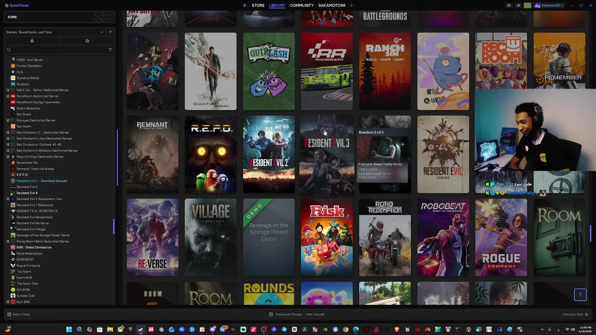Click the sort order up-arrow button
The height and width of the screenshot is (335, 596).
pos(110,32)
